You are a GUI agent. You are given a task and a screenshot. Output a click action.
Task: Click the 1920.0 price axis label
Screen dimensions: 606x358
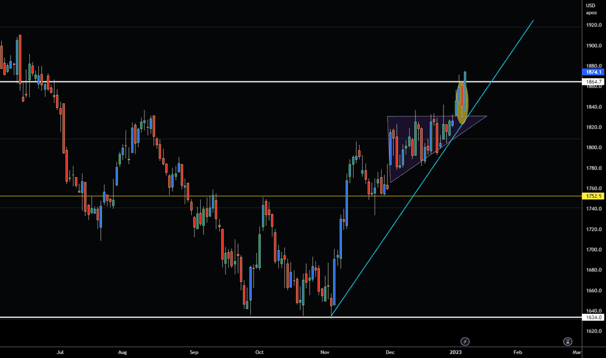pos(594,25)
